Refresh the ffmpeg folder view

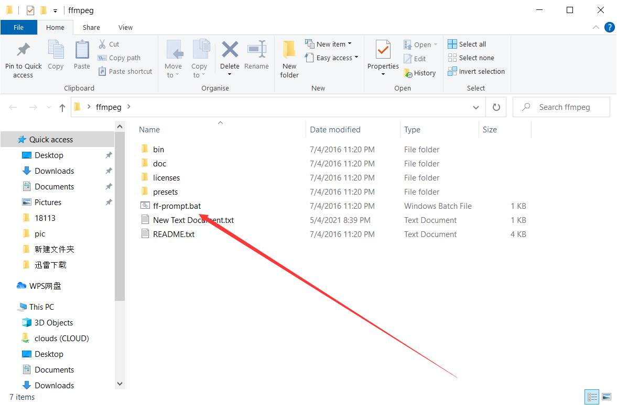496,107
